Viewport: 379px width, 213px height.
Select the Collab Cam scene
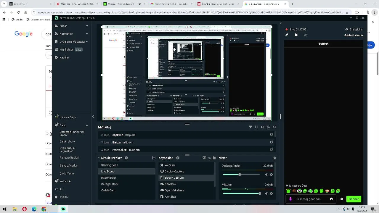[x=126, y=190]
